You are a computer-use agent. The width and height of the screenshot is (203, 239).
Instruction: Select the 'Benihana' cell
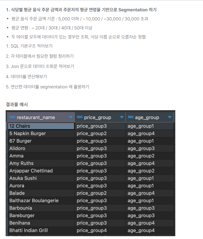[x=41, y=223]
